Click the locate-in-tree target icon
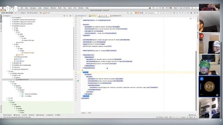 pos(64,16)
